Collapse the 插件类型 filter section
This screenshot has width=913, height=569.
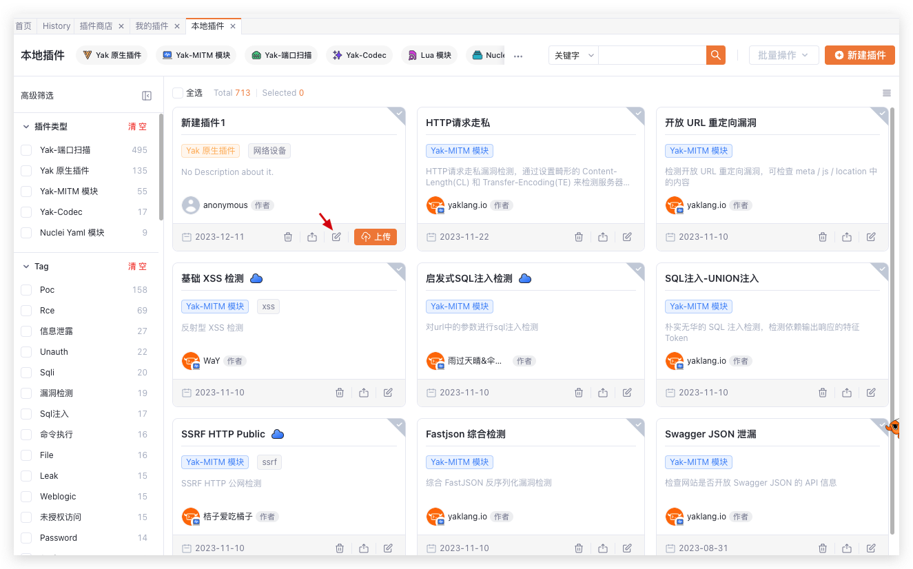tap(26, 127)
